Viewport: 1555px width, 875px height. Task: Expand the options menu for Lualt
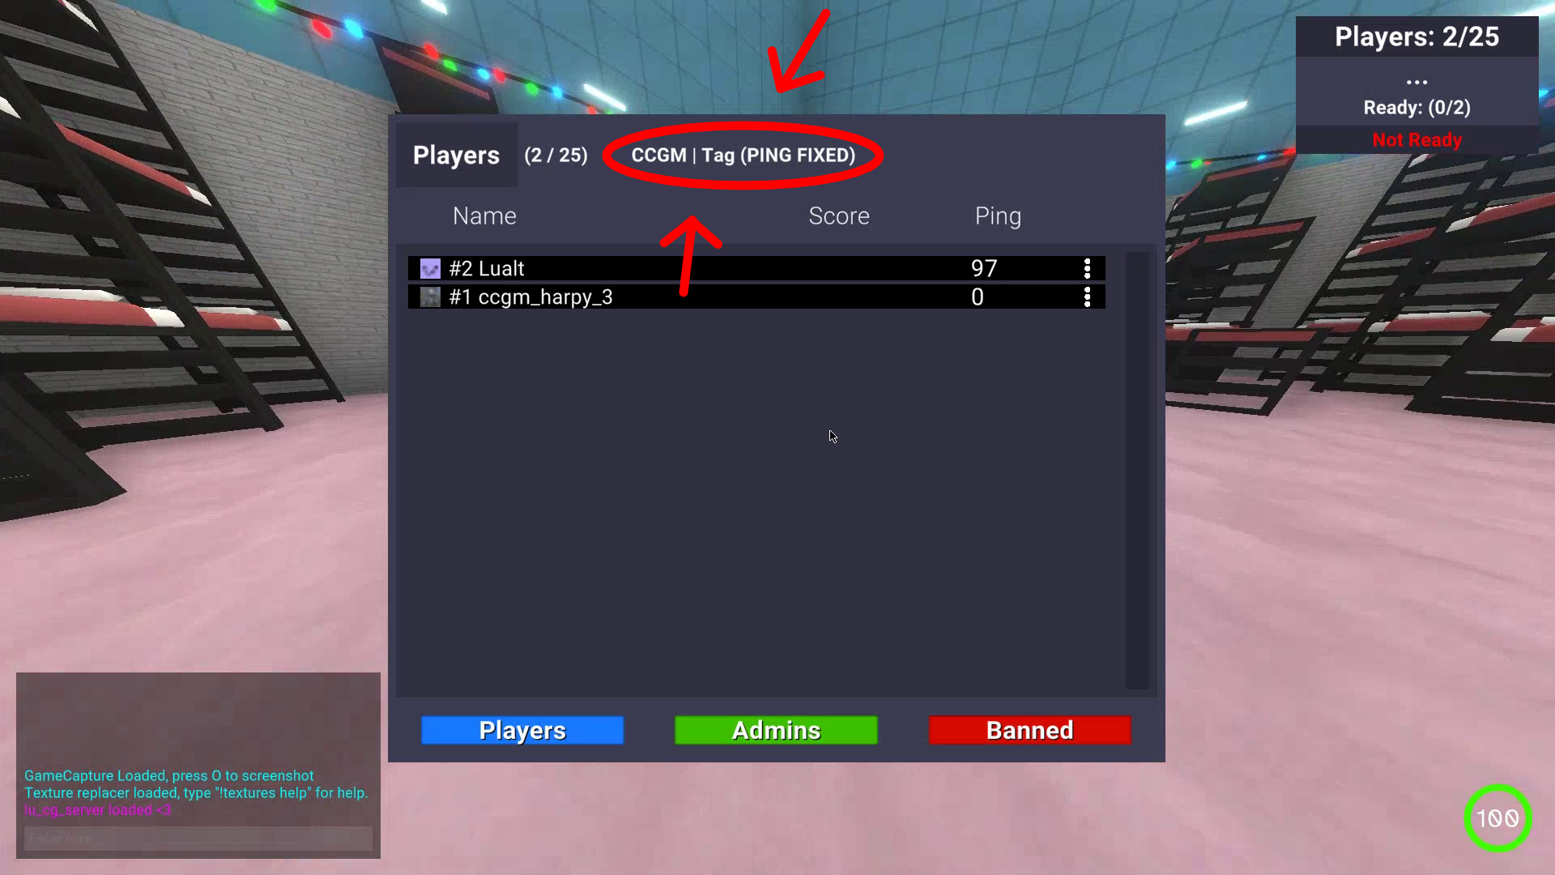tap(1087, 268)
